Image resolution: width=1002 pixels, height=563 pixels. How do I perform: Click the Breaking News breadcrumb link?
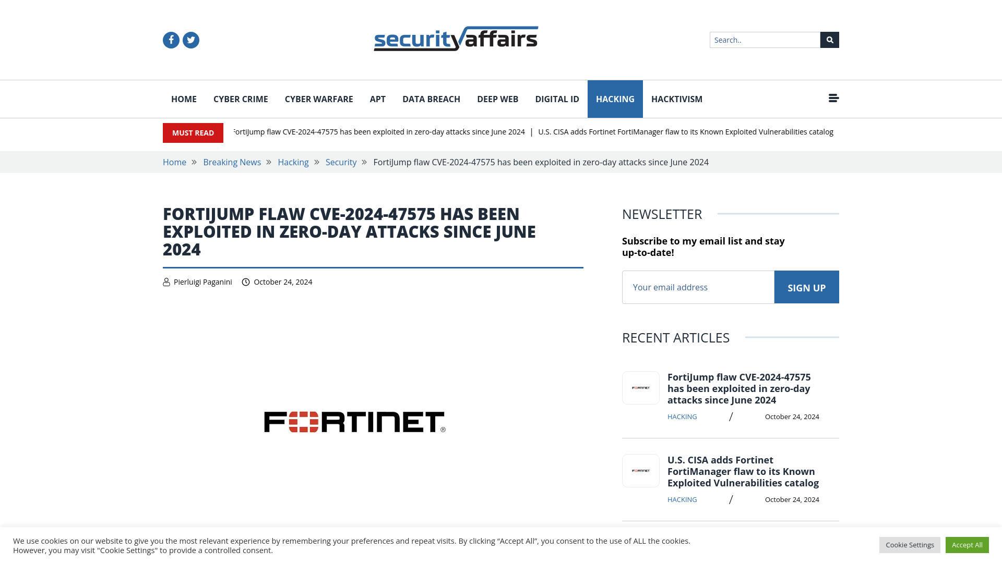232,162
